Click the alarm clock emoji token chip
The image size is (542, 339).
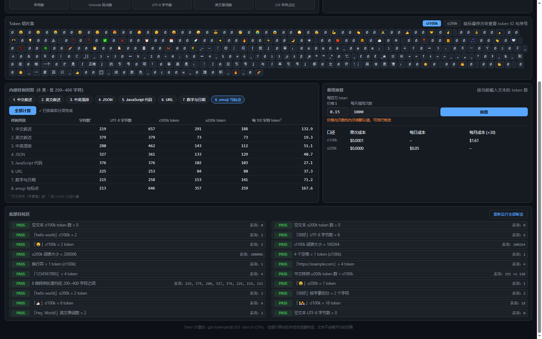pyautogui.click(x=147, y=40)
